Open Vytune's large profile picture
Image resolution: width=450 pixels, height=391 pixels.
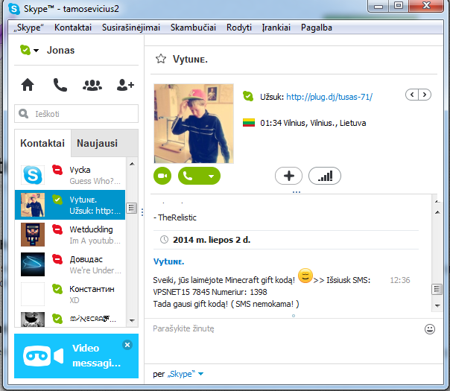click(x=194, y=124)
